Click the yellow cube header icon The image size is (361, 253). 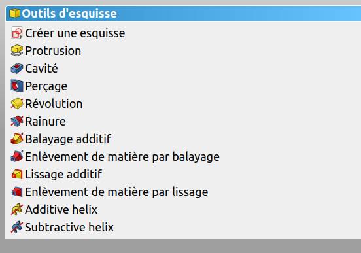[x=14, y=13]
